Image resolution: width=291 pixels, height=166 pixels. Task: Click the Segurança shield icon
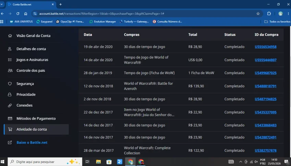coord(10,84)
